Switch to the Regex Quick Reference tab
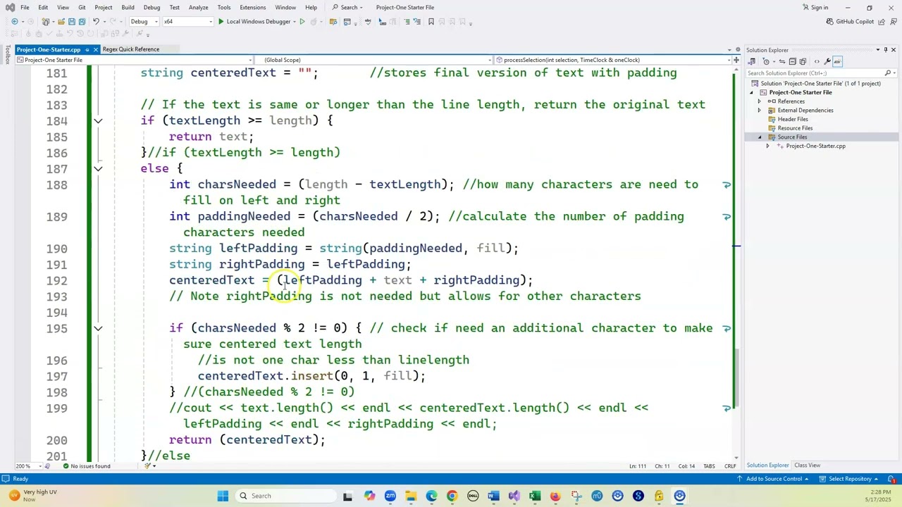Viewport: 902px width, 507px height. pyautogui.click(x=130, y=49)
